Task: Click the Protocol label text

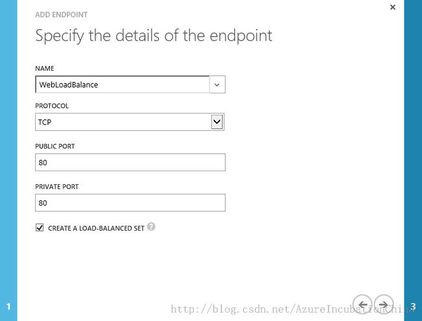Action: 52,106
